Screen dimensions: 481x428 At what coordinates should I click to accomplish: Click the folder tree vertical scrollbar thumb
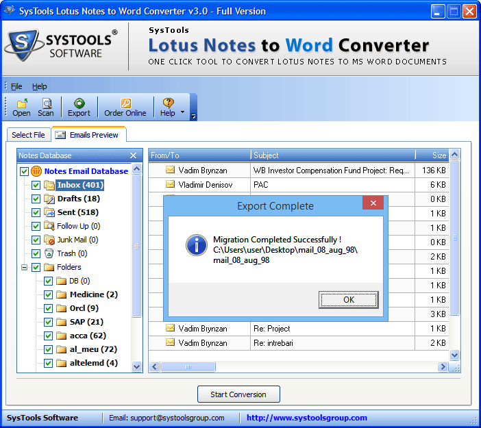coord(137,245)
